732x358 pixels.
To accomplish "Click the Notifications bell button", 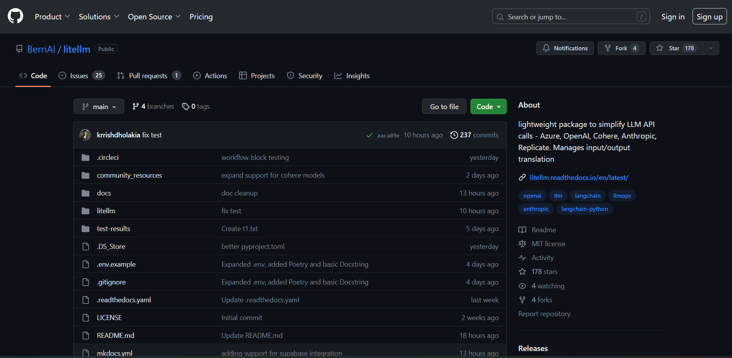I will tap(564, 48).
